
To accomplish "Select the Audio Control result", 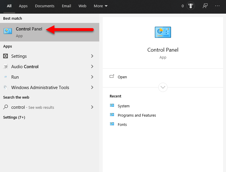I will tap(49, 66).
